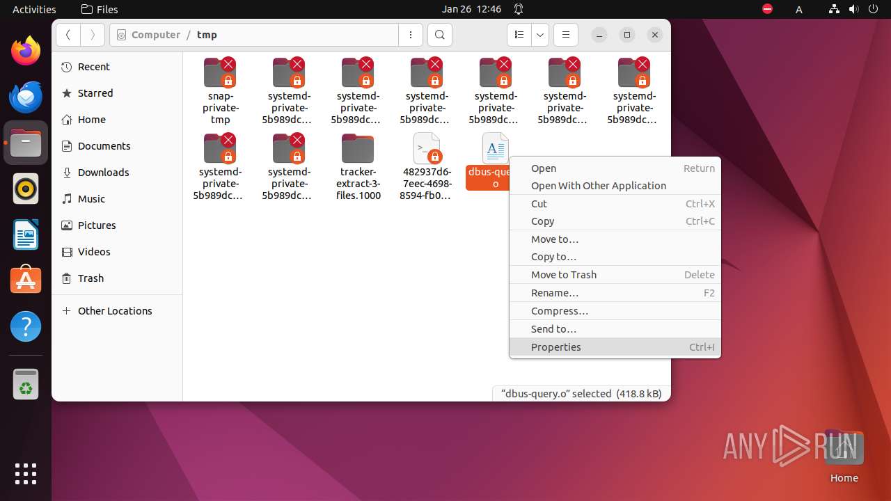891x501 pixels.
Task: Open Videos in the sidebar
Action: pyautogui.click(x=117, y=252)
